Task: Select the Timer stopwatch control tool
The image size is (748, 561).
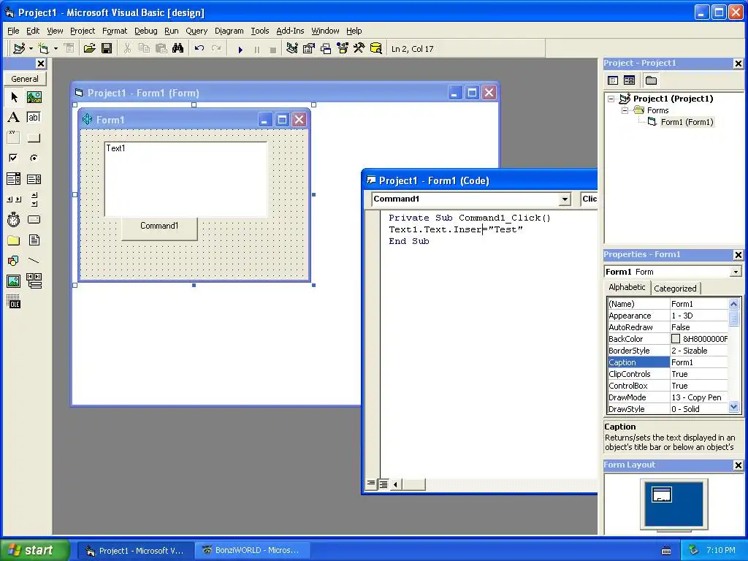Action: (x=14, y=219)
